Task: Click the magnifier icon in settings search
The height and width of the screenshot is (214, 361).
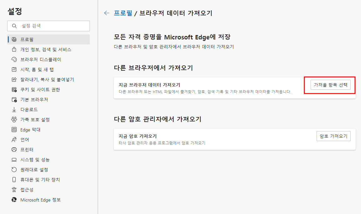Action: [14, 26]
